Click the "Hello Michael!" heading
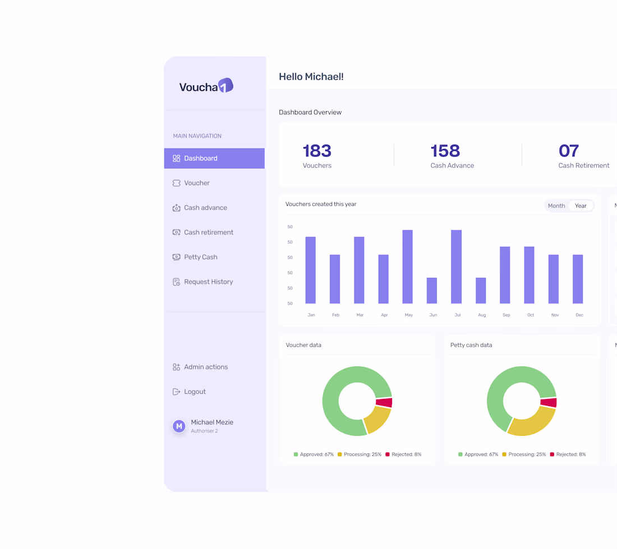617x549 pixels. click(311, 77)
